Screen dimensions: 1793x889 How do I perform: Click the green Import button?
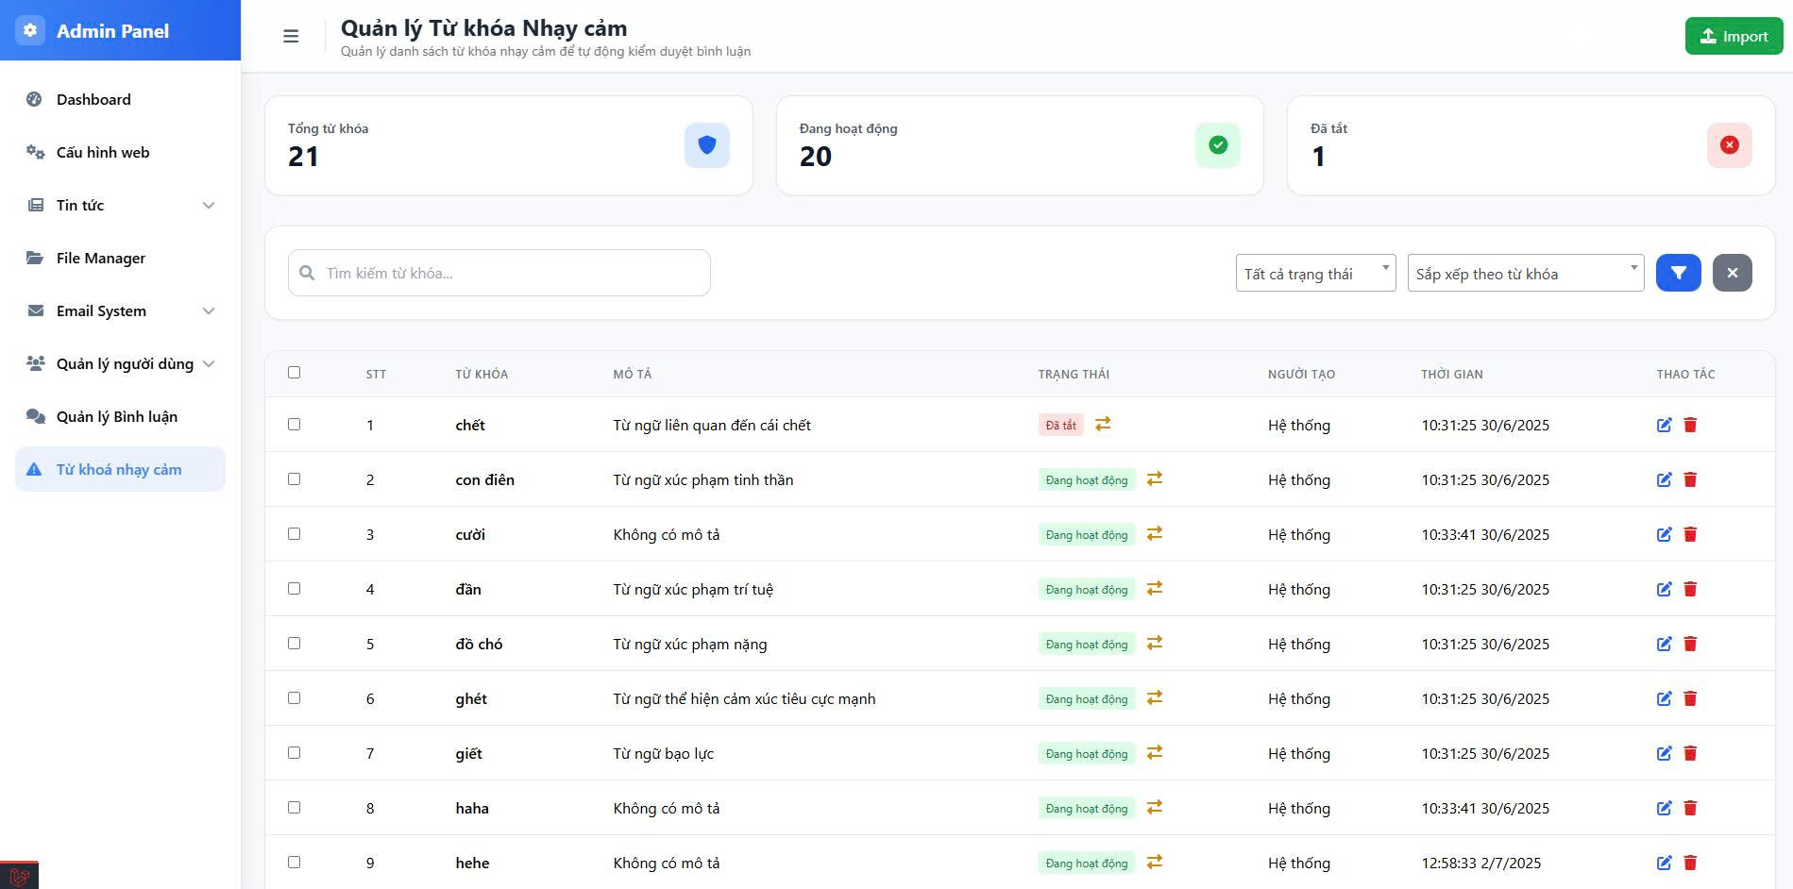pyautogui.click(x=1734, y=36)
